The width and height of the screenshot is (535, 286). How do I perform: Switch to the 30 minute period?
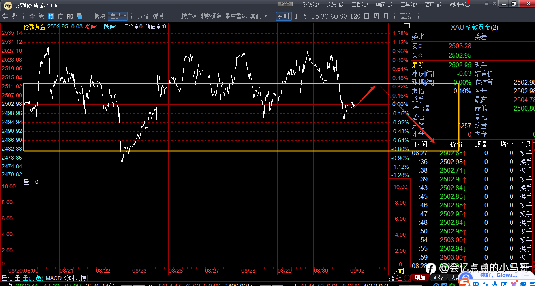point(325,16)
